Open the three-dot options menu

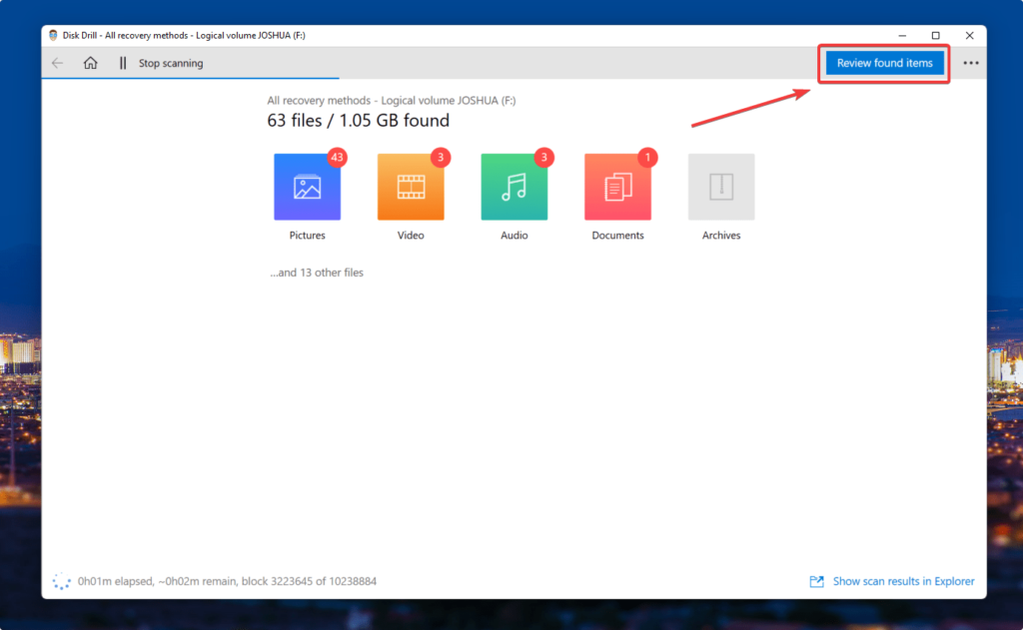point(970,62)
